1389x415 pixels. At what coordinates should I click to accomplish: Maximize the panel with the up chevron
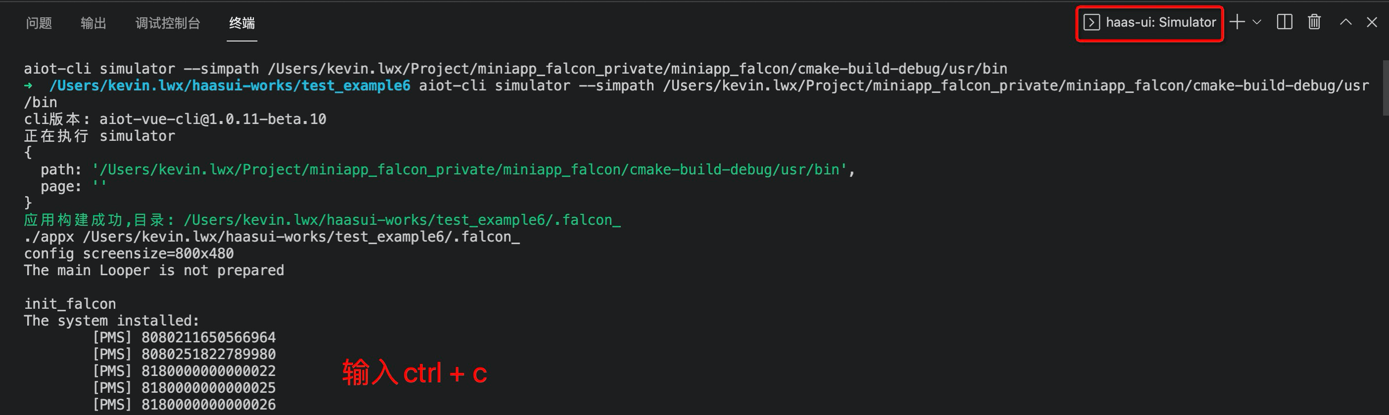pos(1345,22)
